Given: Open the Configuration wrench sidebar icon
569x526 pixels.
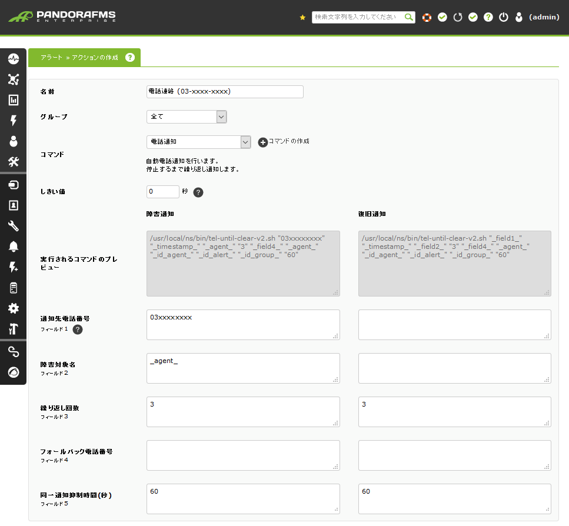Looking at the screenshot, I should pos(14,226).
